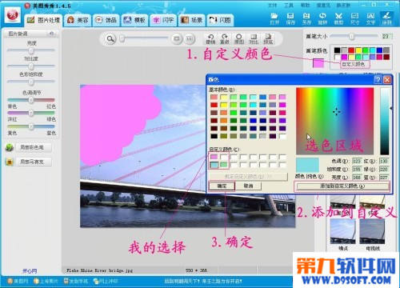Click the 电视线 effect thumbnail
Screen dimensions: 400x288
(372, 231)
